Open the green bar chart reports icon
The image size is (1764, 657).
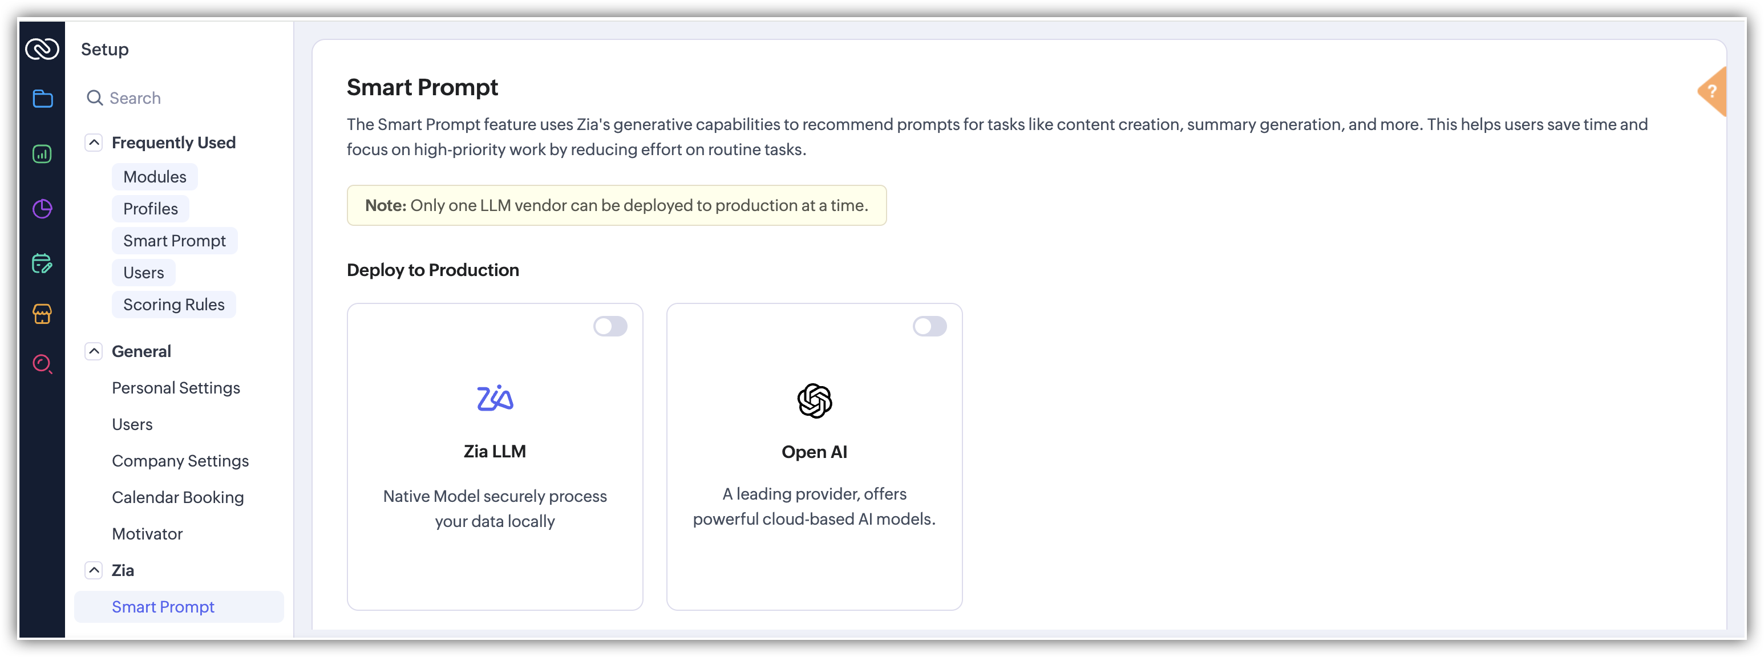[x=42, y=154]
